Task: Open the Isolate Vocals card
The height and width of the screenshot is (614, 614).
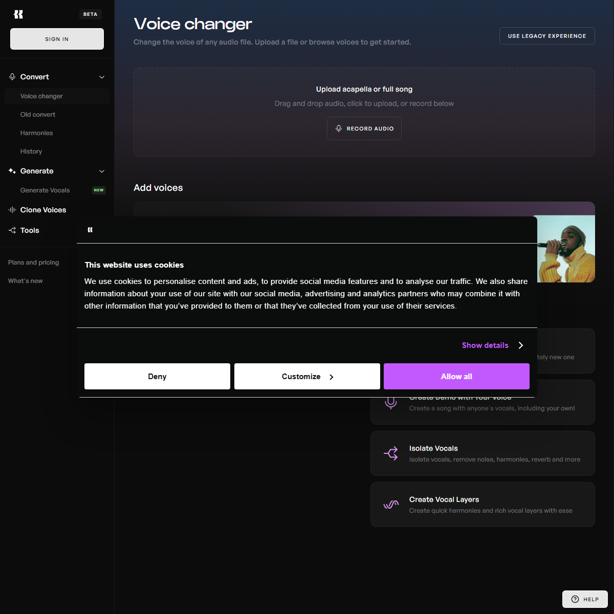Action: (483, 453)
